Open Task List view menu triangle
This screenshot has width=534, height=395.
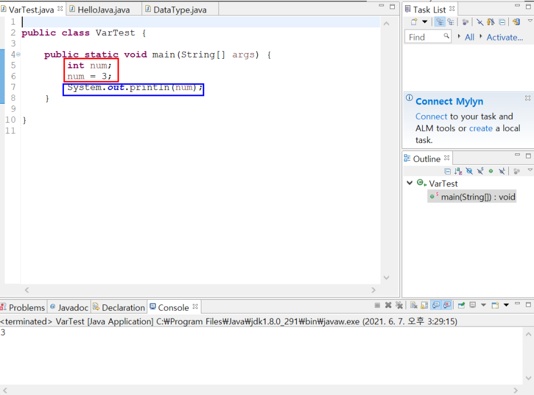(x=530, y=21)
